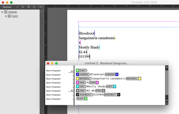Click the Story Editor title bar text
The image size is (179, 114).
point(107,63)
